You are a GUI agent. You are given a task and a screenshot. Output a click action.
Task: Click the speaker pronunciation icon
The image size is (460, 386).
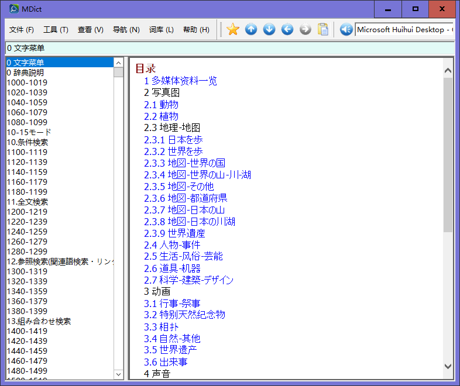coord(346,29)
